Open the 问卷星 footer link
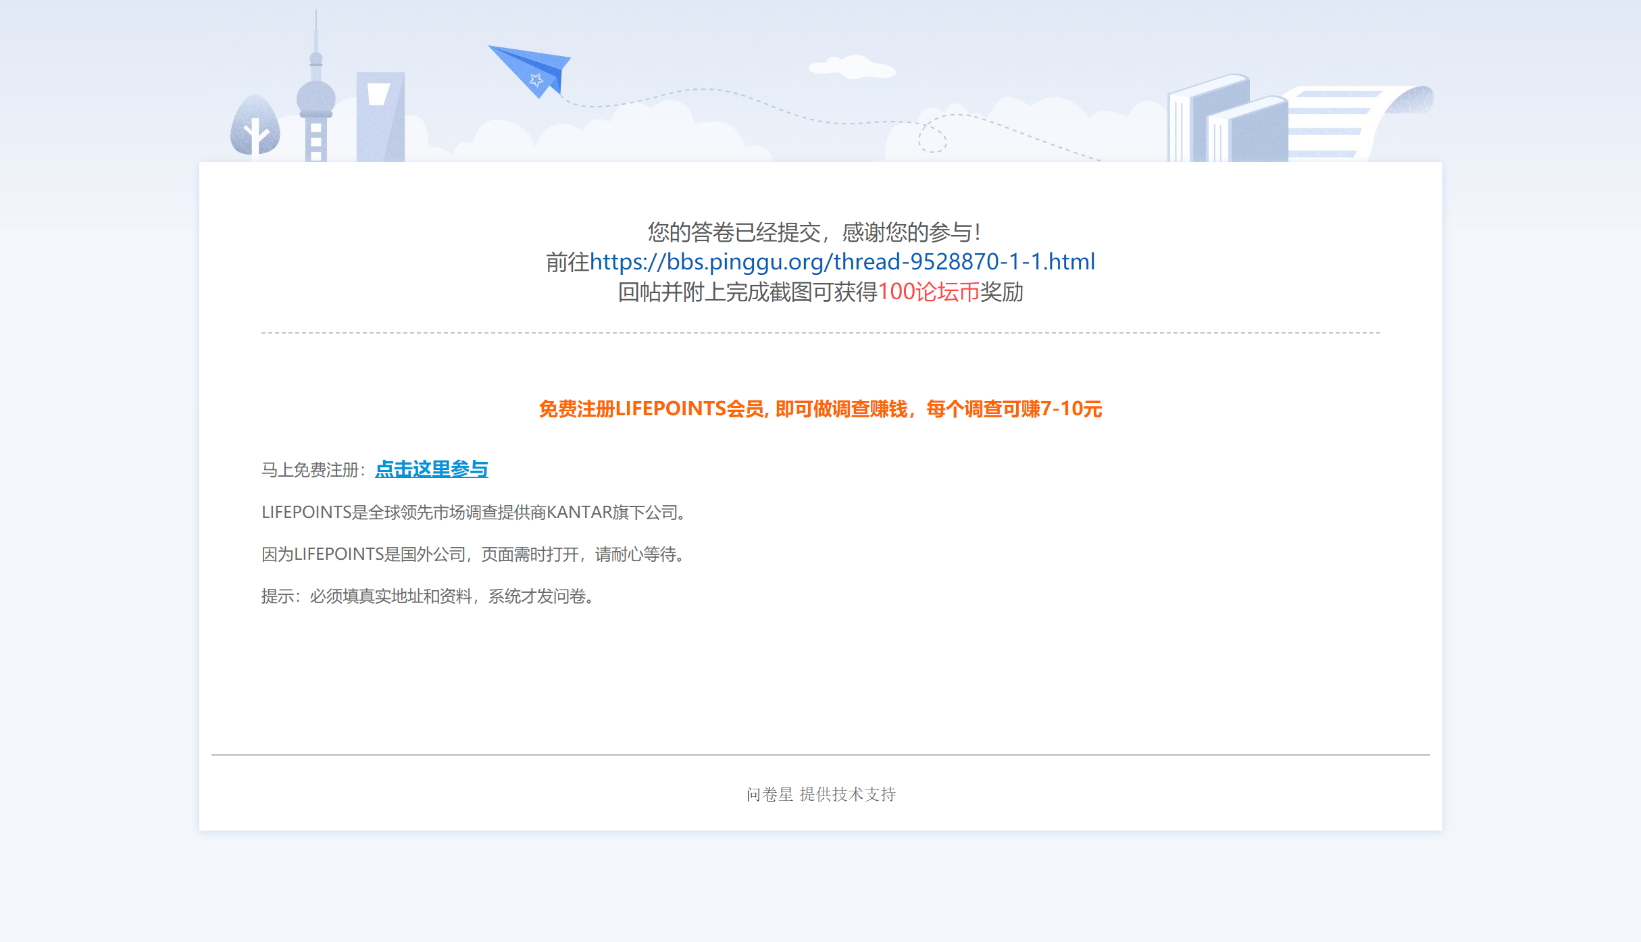1641x942 pixels. pos(769,794)
